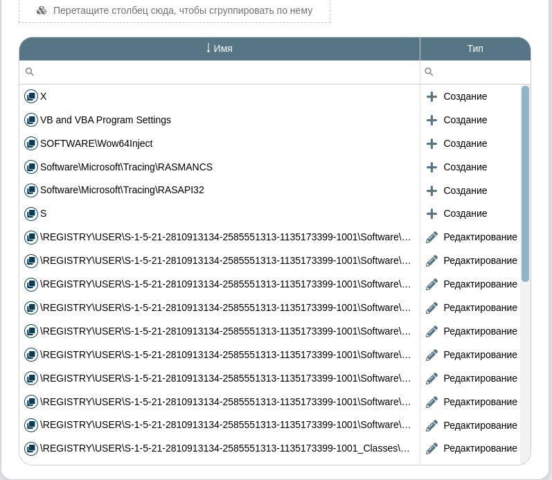Select the REGISTRY row ending with 1001_Classes
The width and height of the screenshot is (552, 480).
coord(225,449)
